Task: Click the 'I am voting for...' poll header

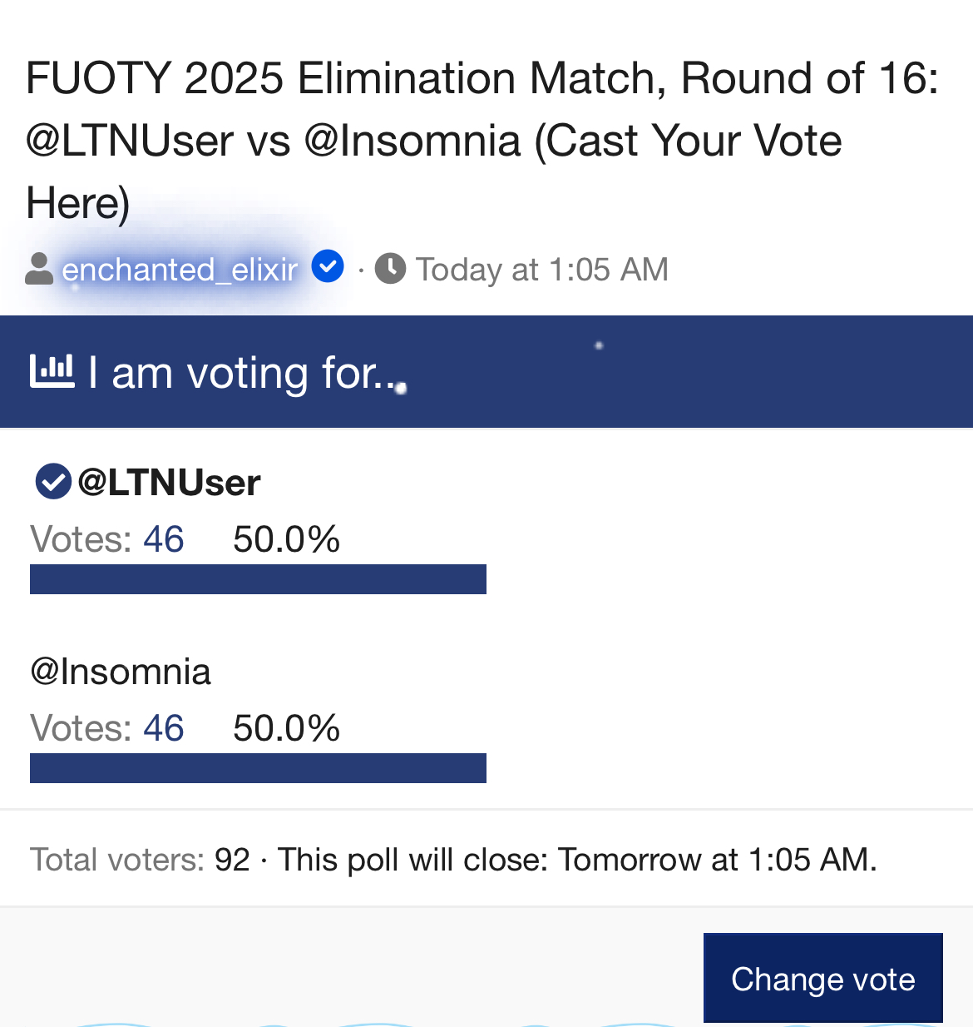Action: (x=243, y=373)
